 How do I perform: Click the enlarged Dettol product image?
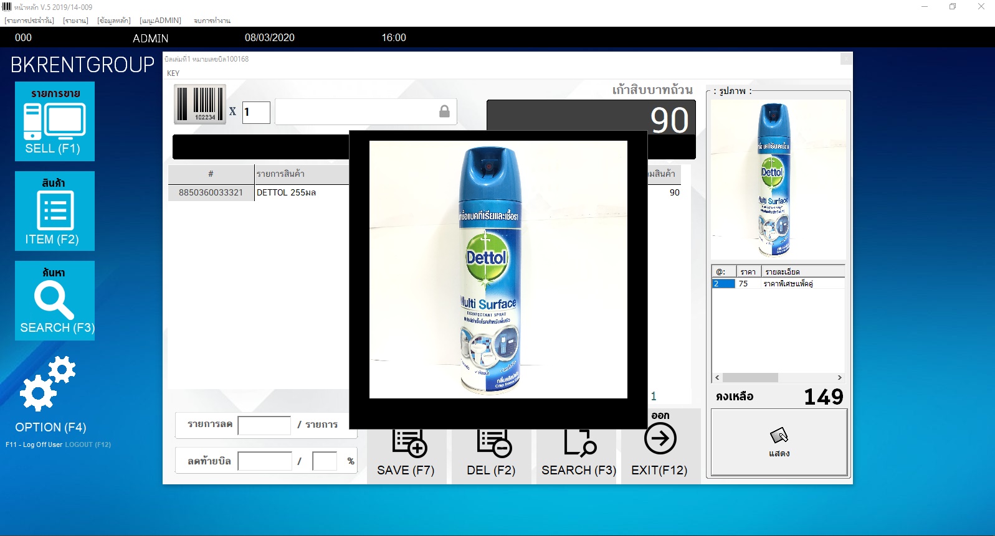tap(498, 270)
